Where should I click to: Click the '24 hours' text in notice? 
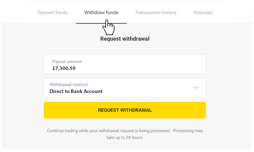[135, 138]
